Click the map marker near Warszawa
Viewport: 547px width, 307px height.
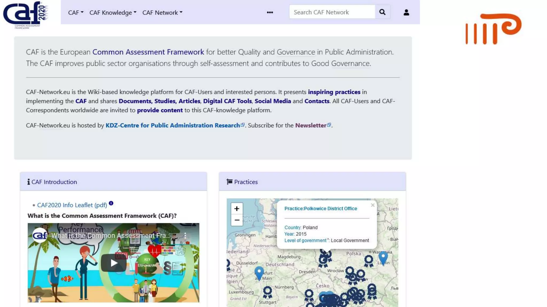(383, 257)
